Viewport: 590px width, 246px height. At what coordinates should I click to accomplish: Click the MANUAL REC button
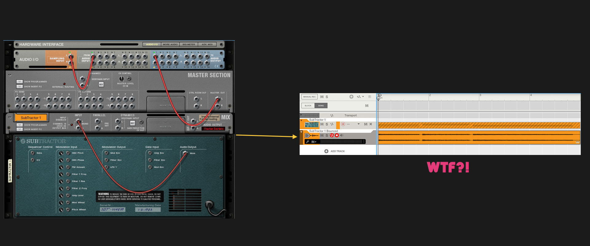(x=309, y=97)
